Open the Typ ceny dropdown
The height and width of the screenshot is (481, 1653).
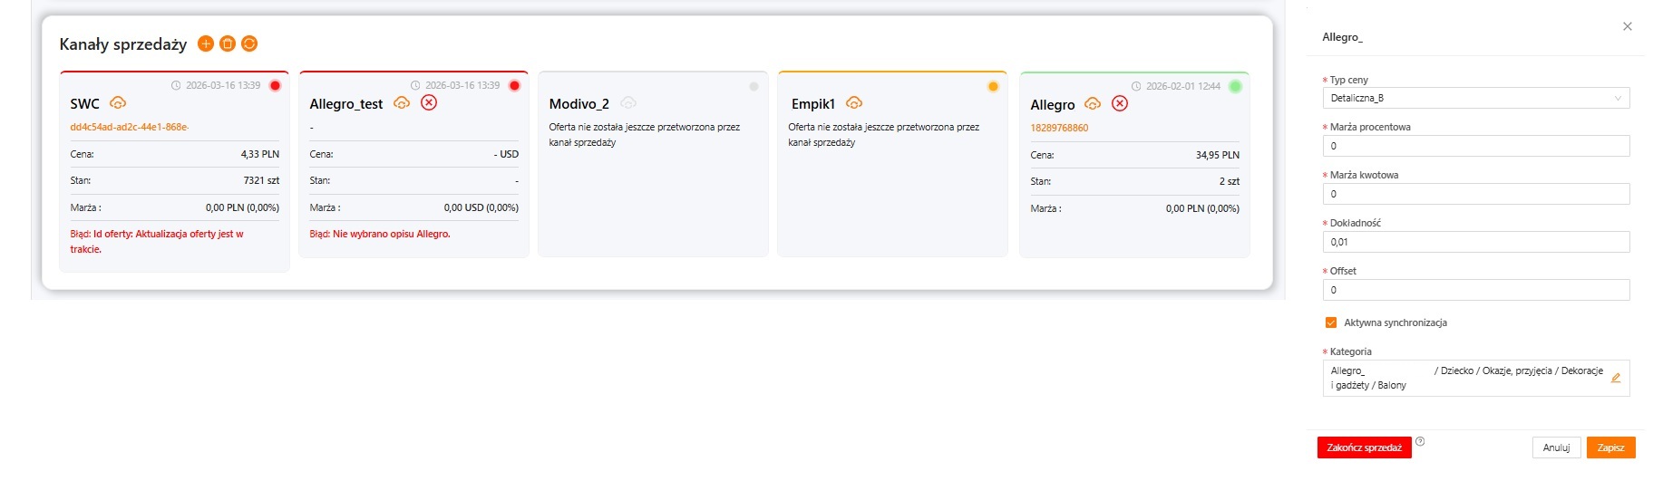tap(1475, 98)
